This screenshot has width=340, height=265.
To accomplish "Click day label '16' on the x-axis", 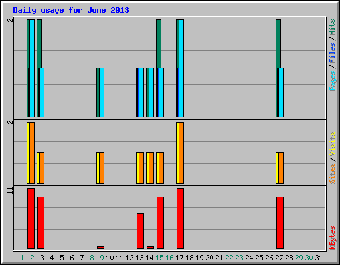I will tap(169, 258).
